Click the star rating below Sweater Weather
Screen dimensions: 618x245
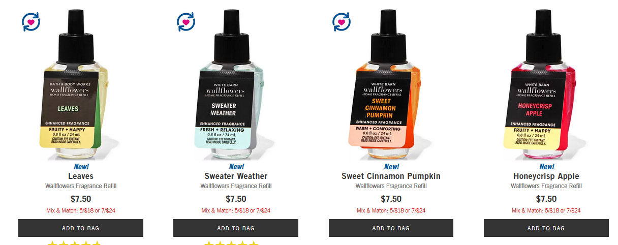(x=230, y=243)
